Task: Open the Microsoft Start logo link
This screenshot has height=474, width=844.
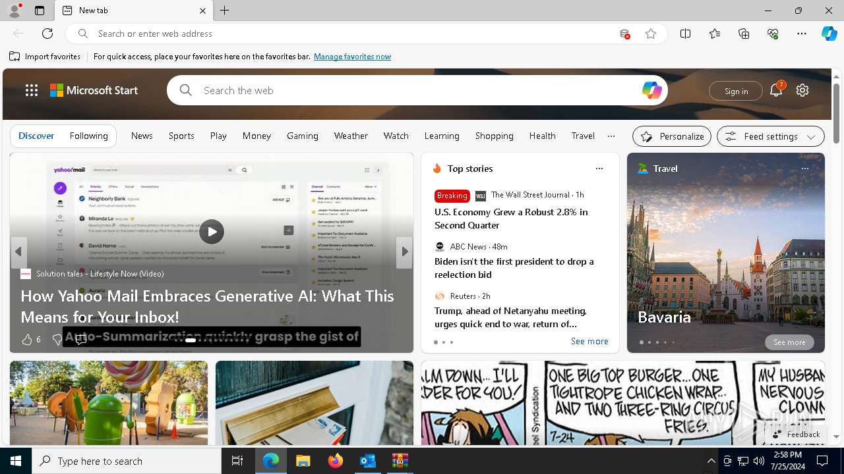Action: [x=94, y=90]
